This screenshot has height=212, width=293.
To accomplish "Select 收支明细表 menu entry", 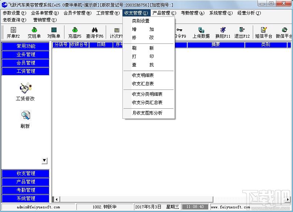I will click(x=143, y=75).
